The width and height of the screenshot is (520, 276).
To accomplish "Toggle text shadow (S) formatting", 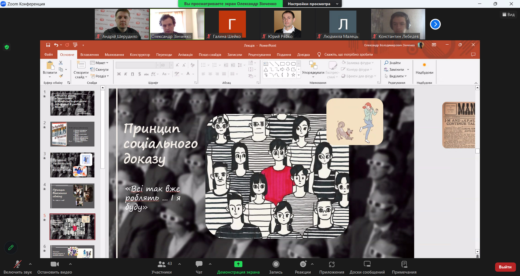I will coord(139,74).
